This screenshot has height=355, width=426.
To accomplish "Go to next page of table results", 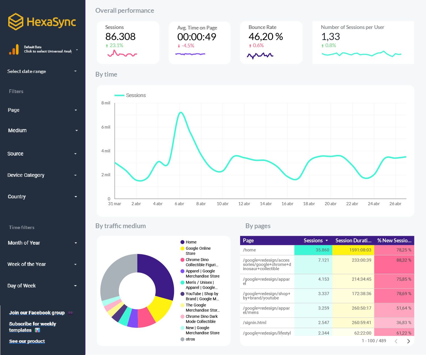I will coord(408,341).
